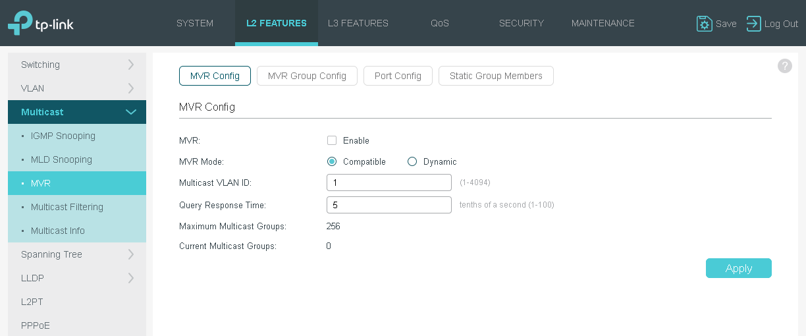Click the Multicast VLAN ID field
806x336 pixels.
click(x=389, y=182)
